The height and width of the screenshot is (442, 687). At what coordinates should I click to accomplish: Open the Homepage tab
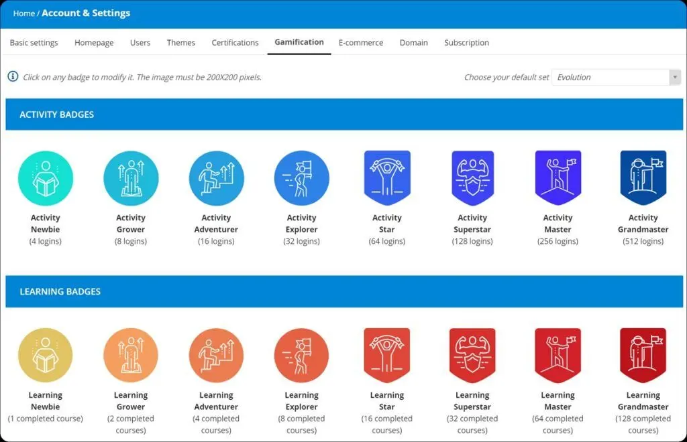click(94, 42)
